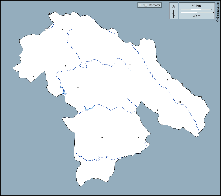
Task: Click the westernmost city dot on the map
Action: point(33,76)
